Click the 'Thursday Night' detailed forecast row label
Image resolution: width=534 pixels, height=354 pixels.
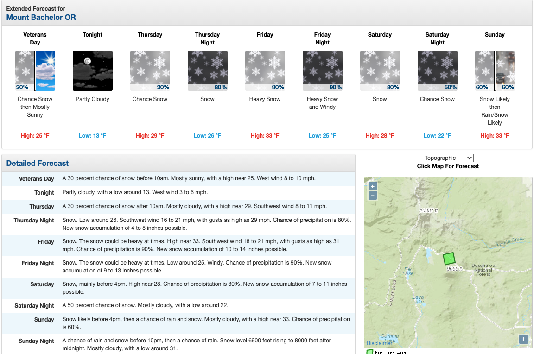[x=34, y=221]
